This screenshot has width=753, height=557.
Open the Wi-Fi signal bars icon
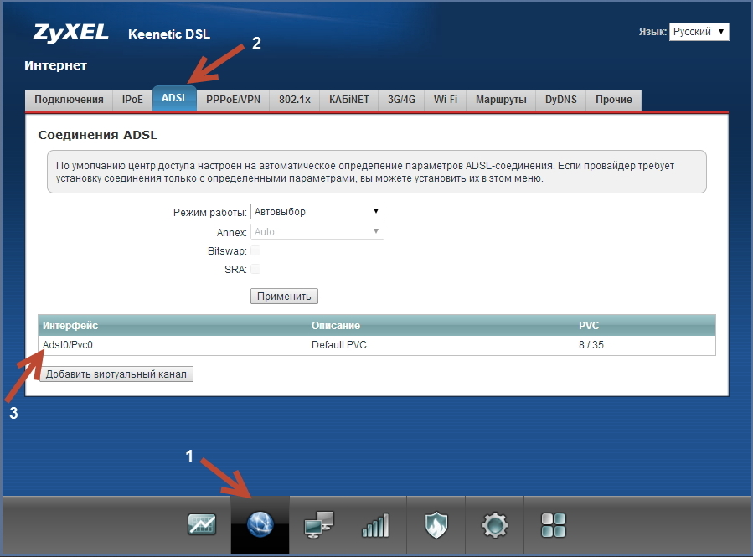[376, 525]
